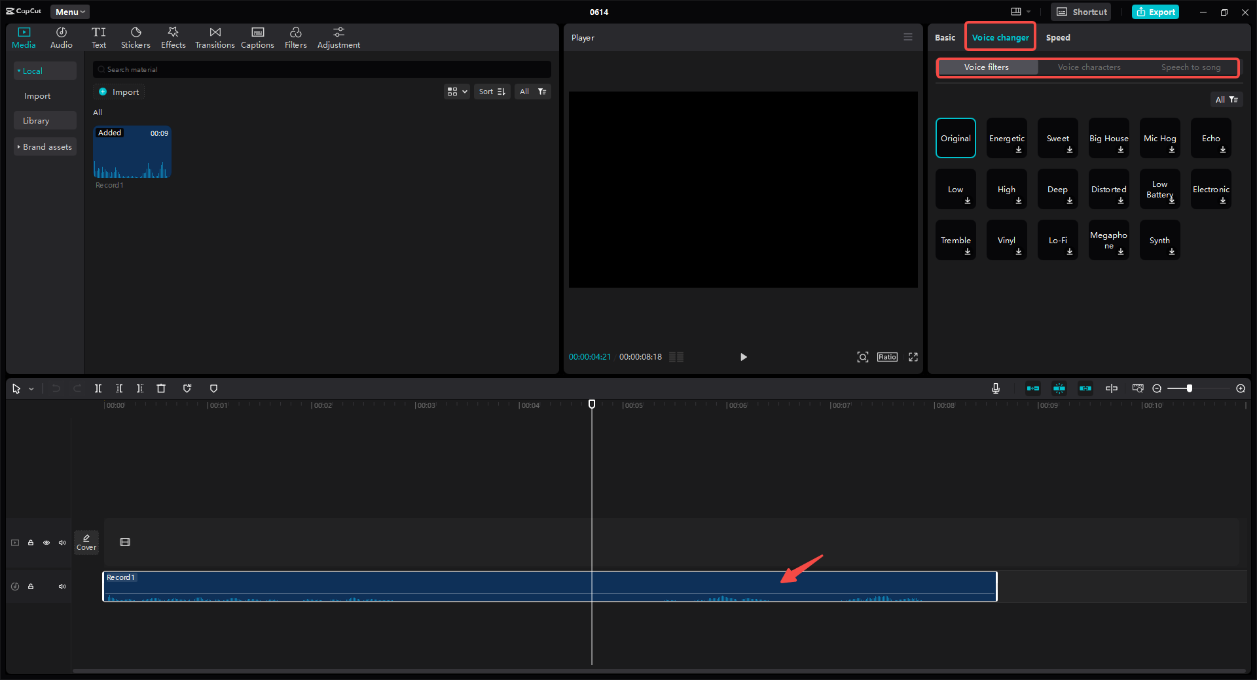Toggle lock on the video track

(31, 543)
